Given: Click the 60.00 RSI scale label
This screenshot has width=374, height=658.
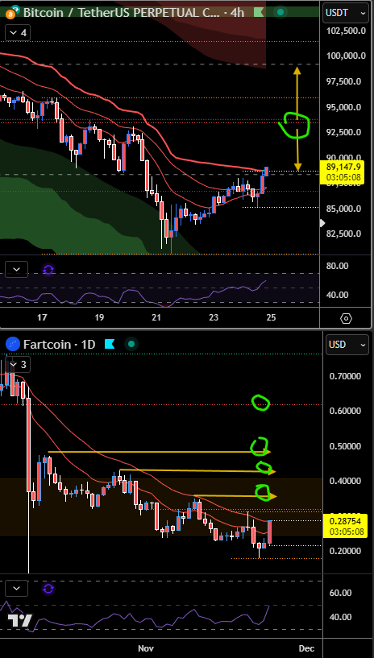Looking at the screenshot, I should point(340,593).
